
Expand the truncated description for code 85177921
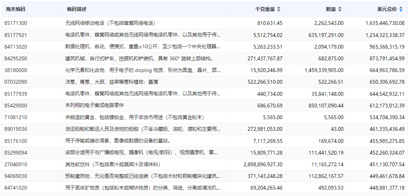pos(143,35)
